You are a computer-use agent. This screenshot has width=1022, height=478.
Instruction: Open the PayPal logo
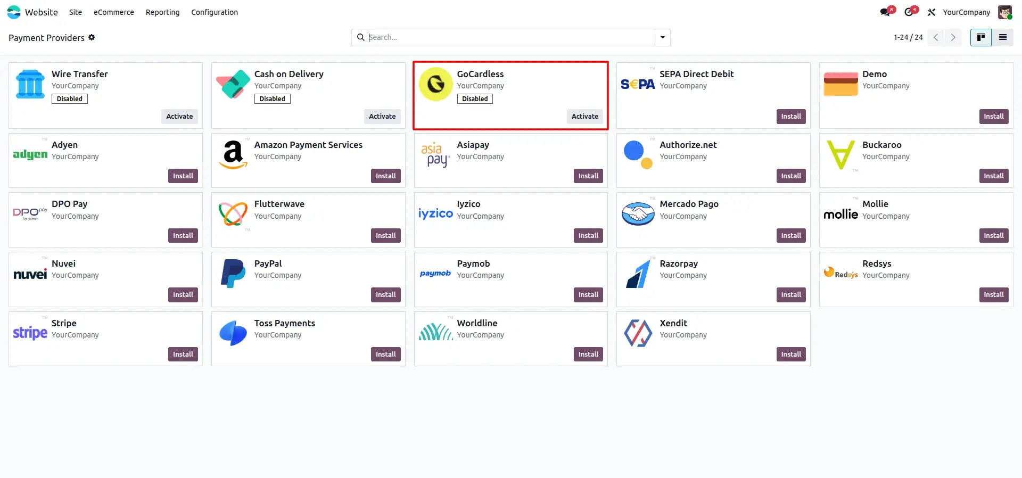point(233,274)
